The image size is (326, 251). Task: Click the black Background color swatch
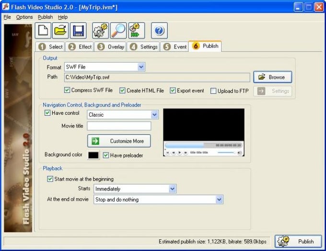(x=93, y=155)
